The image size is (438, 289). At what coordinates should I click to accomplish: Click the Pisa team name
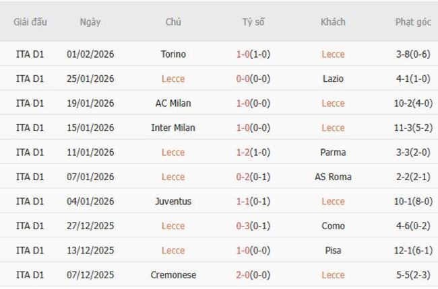(333, 251)
